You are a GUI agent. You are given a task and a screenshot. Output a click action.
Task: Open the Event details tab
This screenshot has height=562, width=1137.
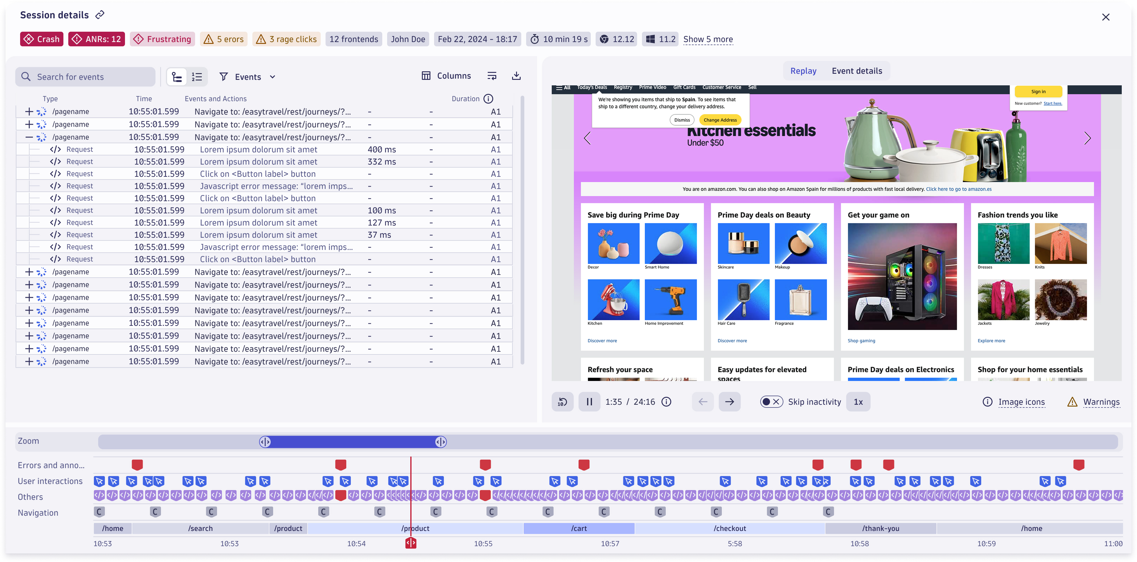click(x=857, y=71)
